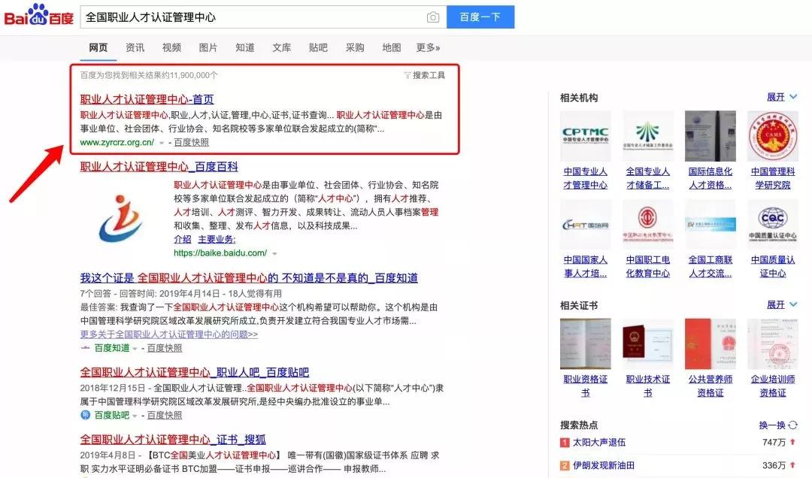Open 职业人才认证管理中心_百度百科 result

tap(159, 167)
